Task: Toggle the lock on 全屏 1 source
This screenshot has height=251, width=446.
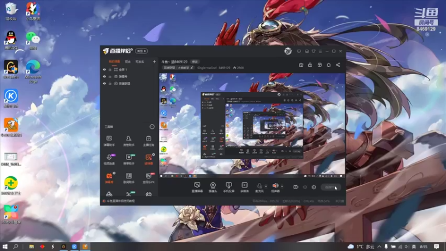Action: tap(110, 69)
